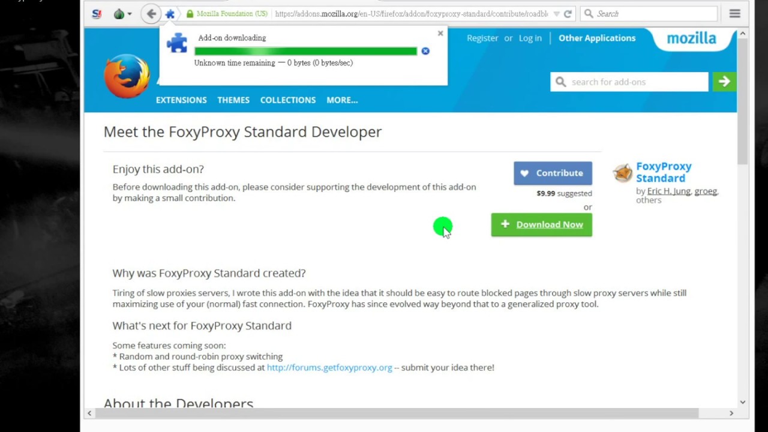This screenshot has width=768, height=432.
Task: Click the green leaf toolbar icon
Action: point(119,14)
